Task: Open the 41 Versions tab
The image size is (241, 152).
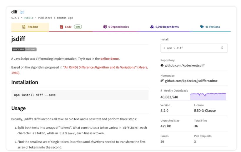Action: [x=210, y=27]
